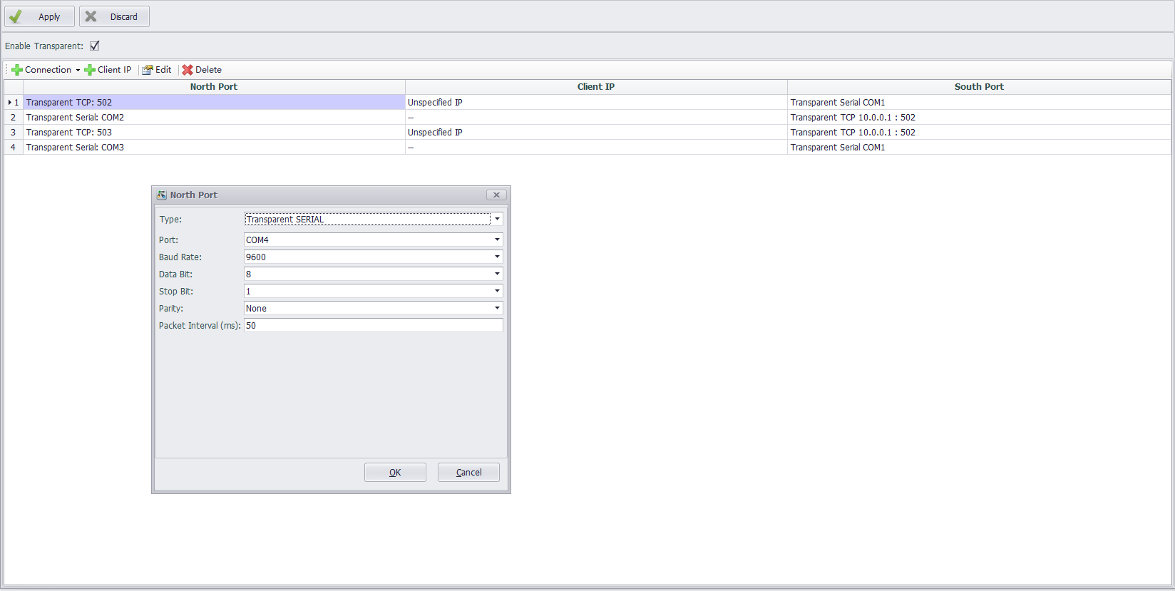
Task: Click the Packet Interval input field
Action: (x=373, y=326)
